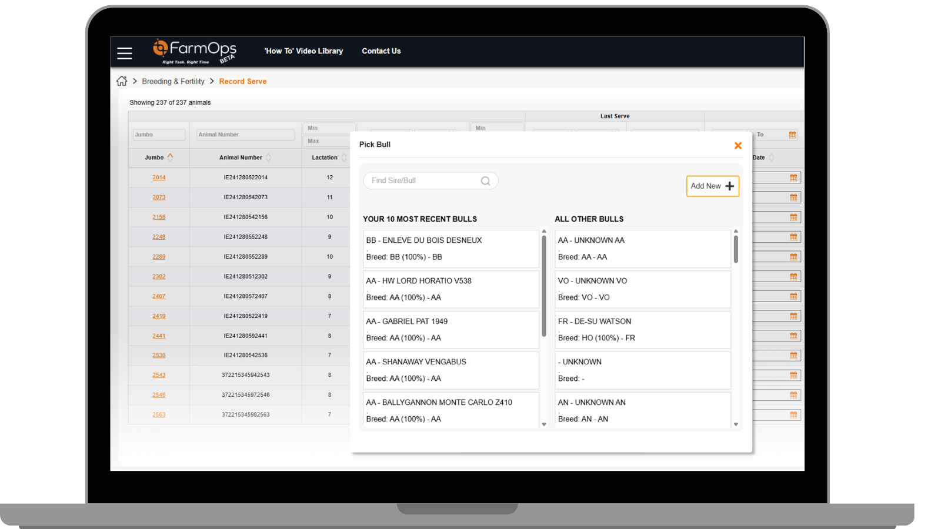This screenshot has height=529, width=941.
Task: Sort table by Animal Number column
Action: [x=268, y=158]
